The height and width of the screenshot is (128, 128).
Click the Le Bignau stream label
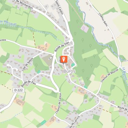[125, 74]
